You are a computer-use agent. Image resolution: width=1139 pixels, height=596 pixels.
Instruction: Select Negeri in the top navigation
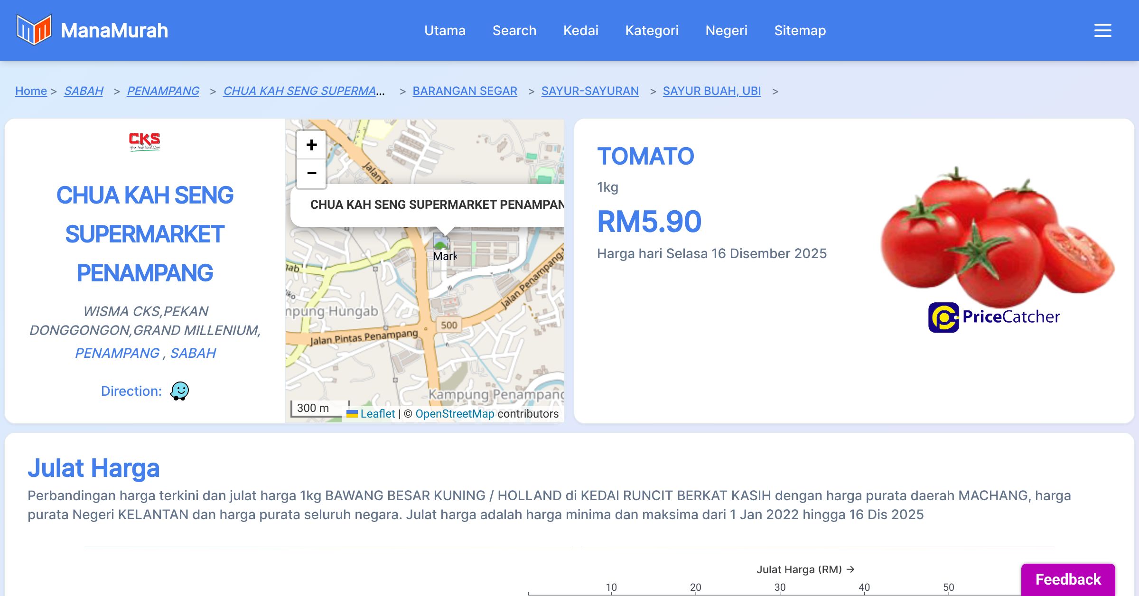(726, 30)
